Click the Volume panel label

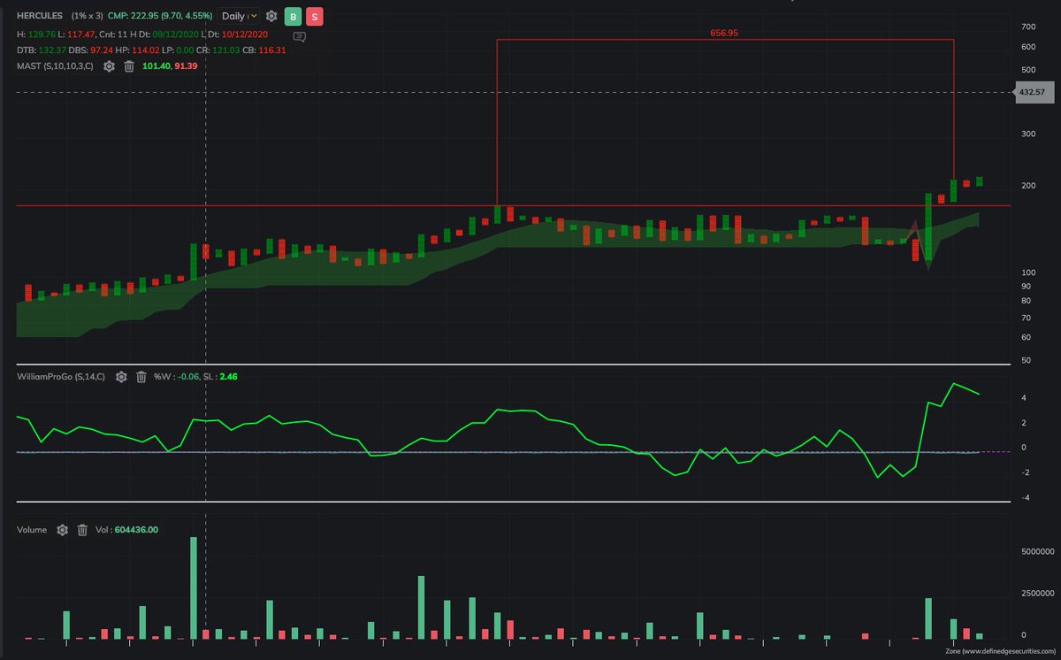tap(34, 530)
